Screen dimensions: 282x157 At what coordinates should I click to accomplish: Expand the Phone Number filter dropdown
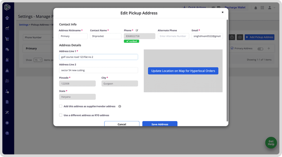tap(38, 37)
